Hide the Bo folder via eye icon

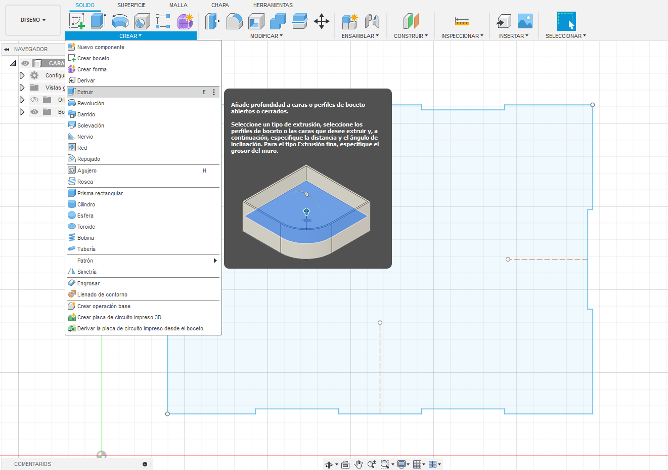pyautogui.click(x=34, y=112)
